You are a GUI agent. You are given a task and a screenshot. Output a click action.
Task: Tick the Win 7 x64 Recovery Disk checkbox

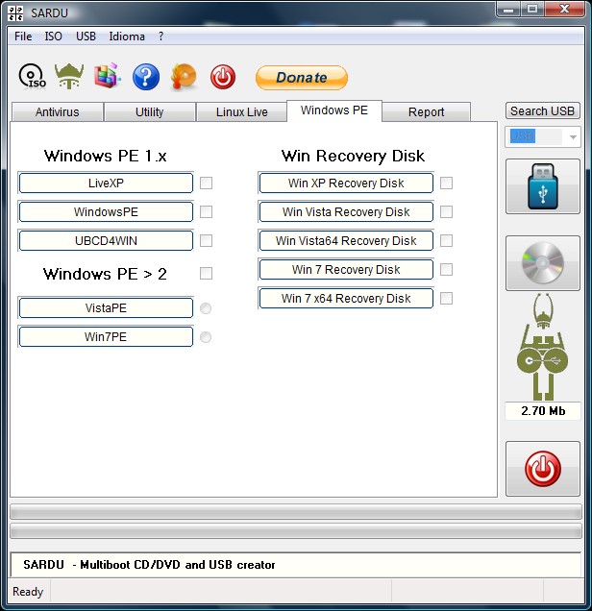[446, 298]
